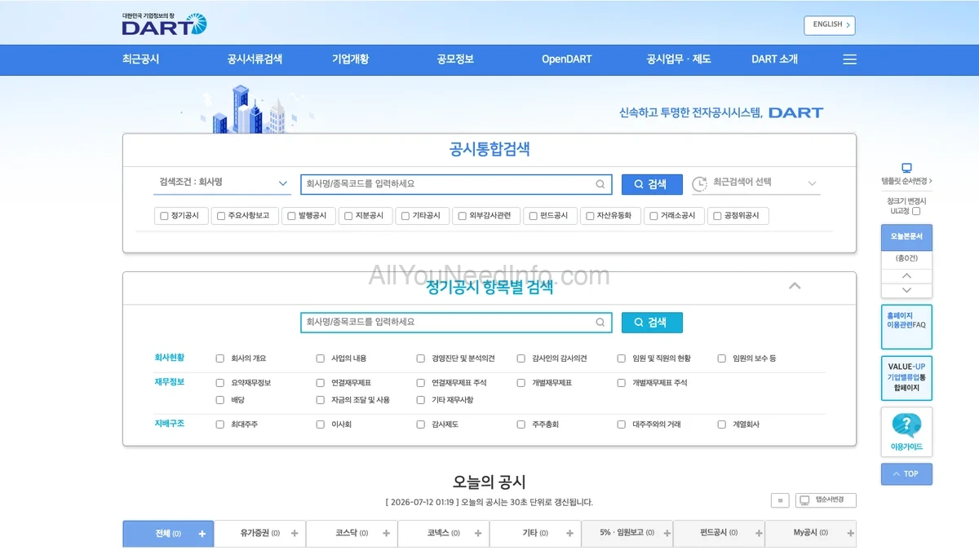Screen dimensions: 979x550
Task: Open the 최근검색어 선택 dropdown
Action: click(756, 183)
